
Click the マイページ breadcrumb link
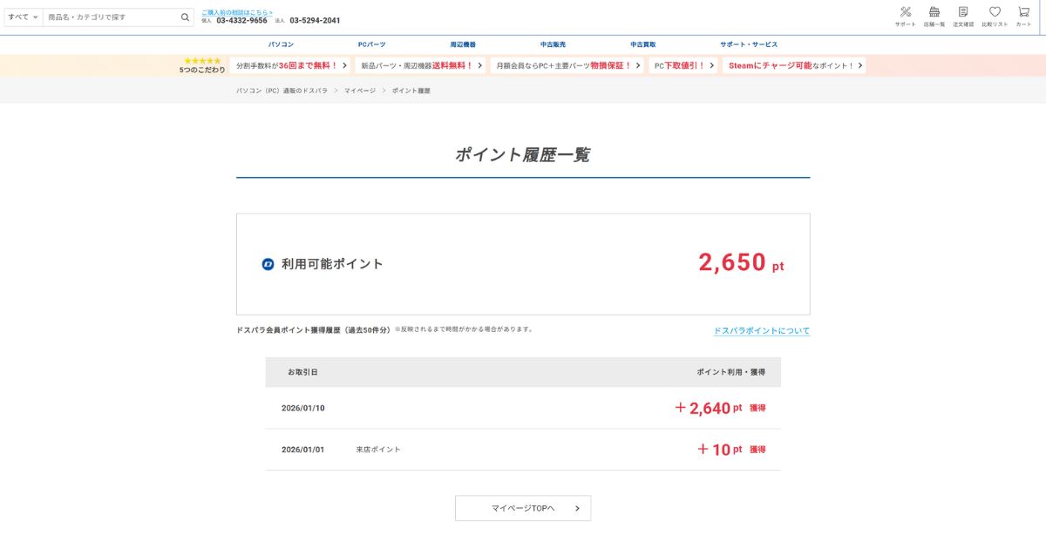pyautogui.click(x=357, y=90)
